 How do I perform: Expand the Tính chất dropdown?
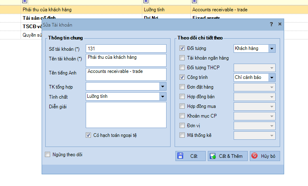pos(162,96)
